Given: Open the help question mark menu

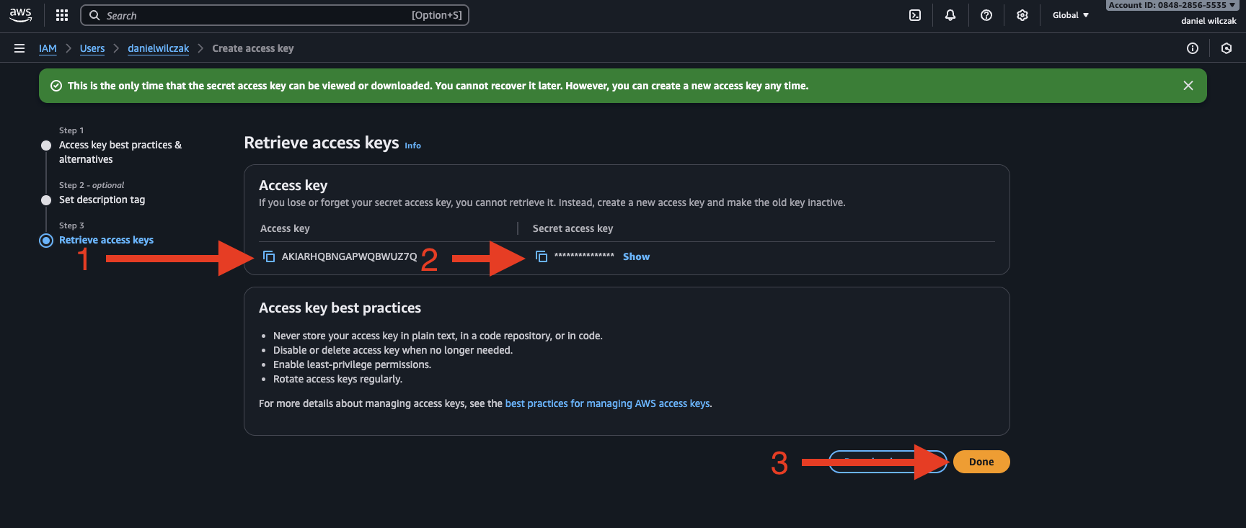Looking at the screenshot, I should [986, 15].
